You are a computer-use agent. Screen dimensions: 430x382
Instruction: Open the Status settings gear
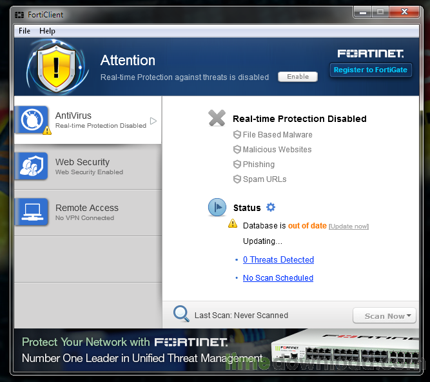(271, 207)
